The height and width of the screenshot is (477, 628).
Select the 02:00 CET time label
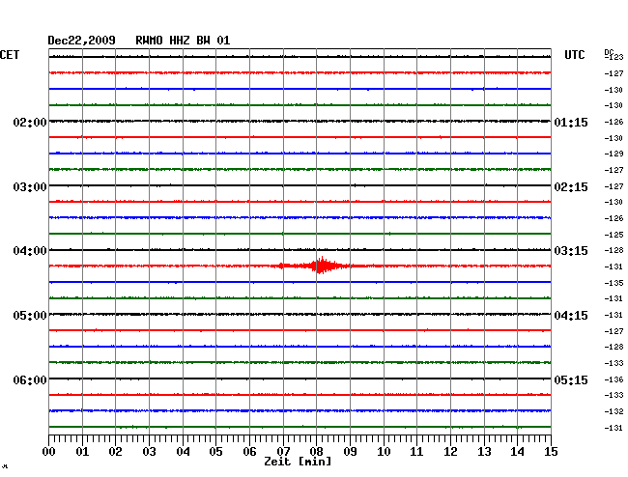coord(30,123)
